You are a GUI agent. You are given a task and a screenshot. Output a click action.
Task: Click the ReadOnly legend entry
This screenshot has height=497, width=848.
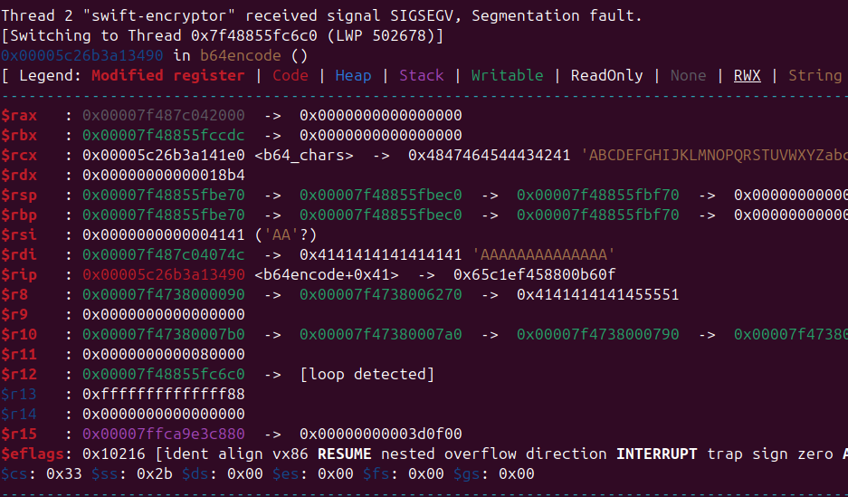[x=606, y=75]
